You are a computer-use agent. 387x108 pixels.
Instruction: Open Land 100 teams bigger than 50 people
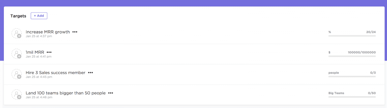click(x=66, y=93)
